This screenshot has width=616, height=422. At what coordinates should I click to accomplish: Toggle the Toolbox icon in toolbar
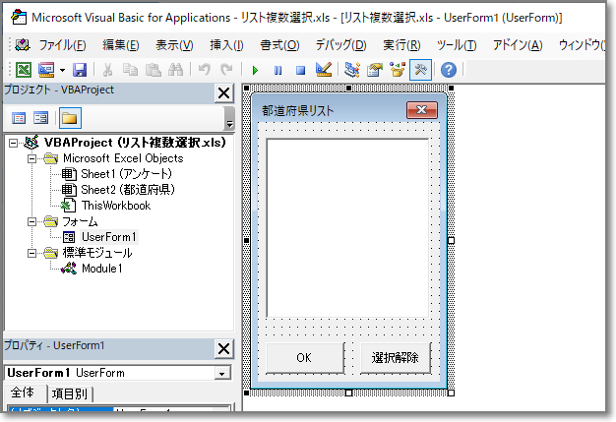pyautogui.click(x=419, y=70)
